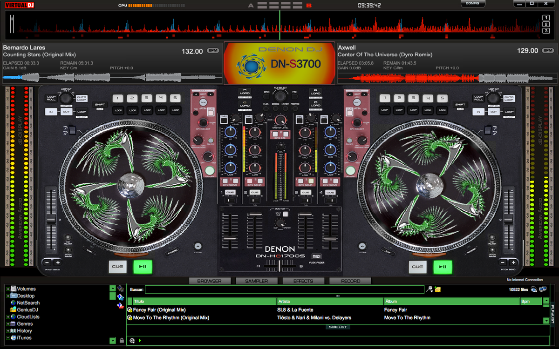This screenshot has height=349, width=559.
Task: Click the network computers icon
Action: coord(543,289)
